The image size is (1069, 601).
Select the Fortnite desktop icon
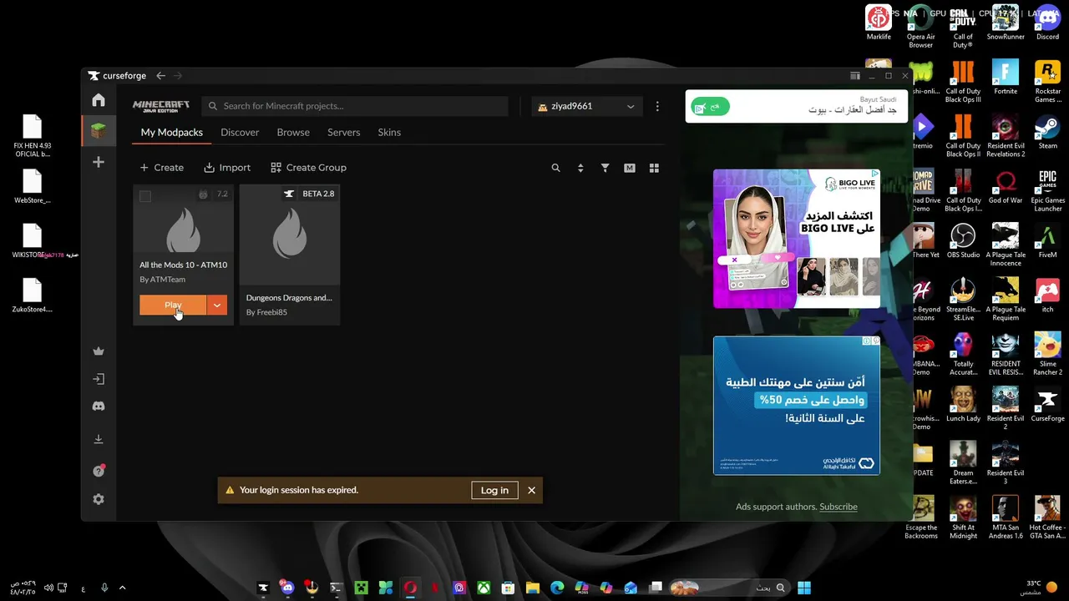pyautogui.click(x=1006, y=78)
